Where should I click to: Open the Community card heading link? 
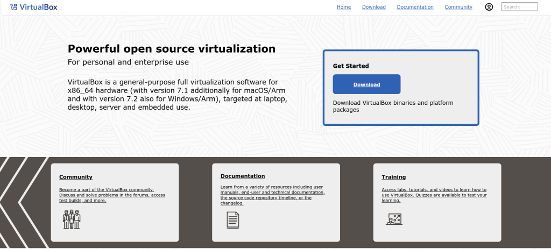(x=76, y=177)
